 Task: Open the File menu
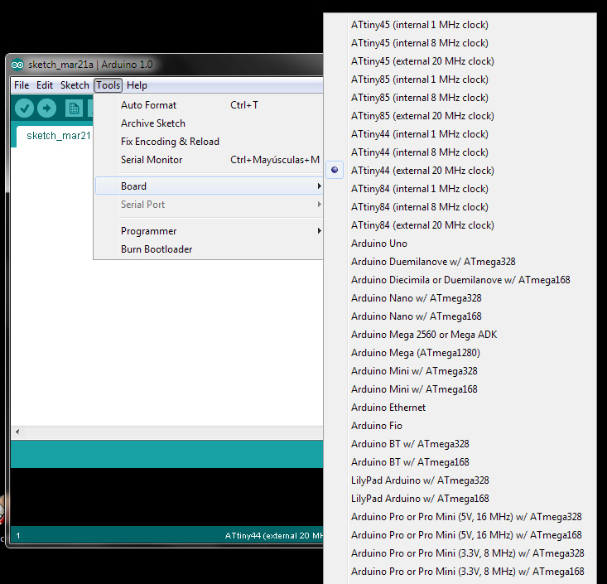[22, 85]
